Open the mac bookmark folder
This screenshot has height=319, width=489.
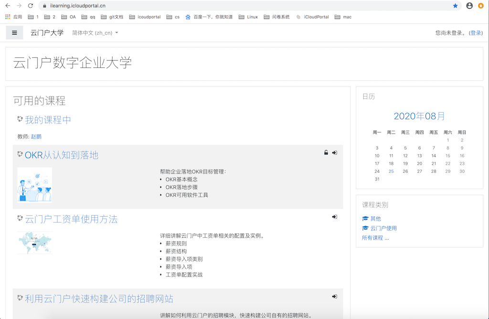point(343,17)
